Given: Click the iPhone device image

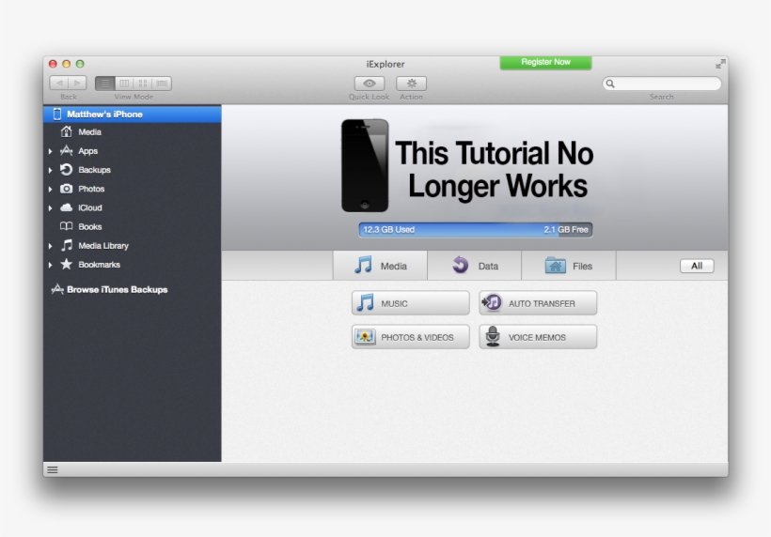Looking at the screenshot, I should click(365, 165).
